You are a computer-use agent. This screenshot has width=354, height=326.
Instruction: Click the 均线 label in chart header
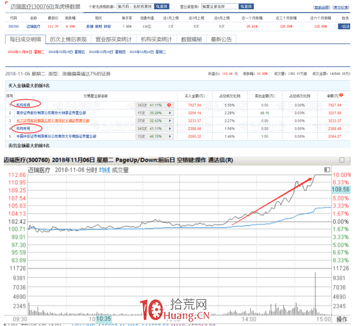(x=105, y=170)
